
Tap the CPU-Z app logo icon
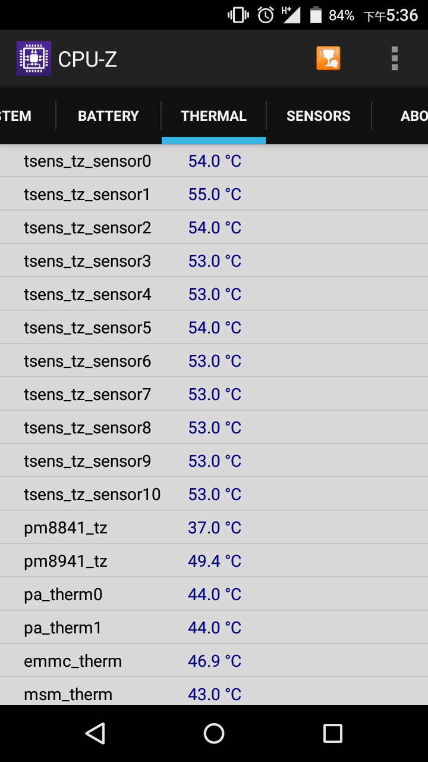(34, 58)
